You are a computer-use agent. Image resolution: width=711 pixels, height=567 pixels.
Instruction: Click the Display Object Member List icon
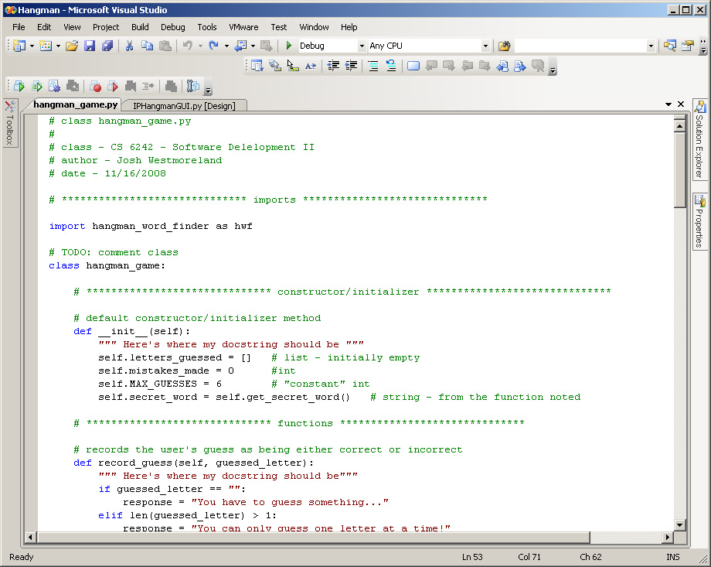pyautogui.click(x=257, y=66)
